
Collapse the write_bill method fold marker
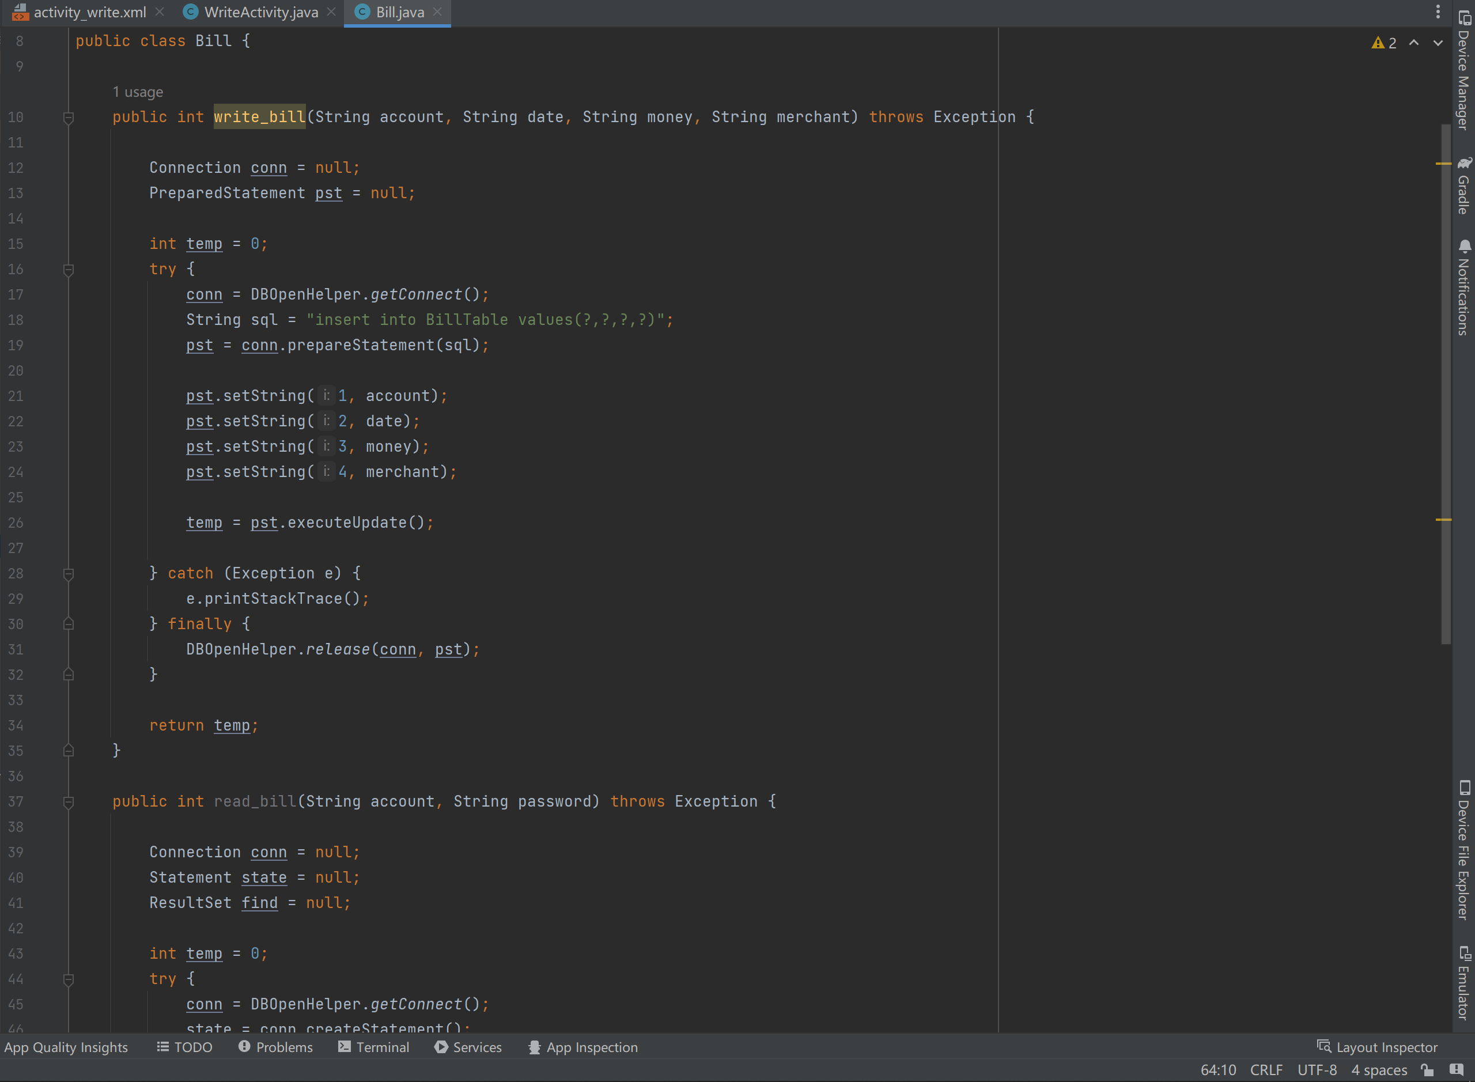pyautogui.click(x=68, y=118)
